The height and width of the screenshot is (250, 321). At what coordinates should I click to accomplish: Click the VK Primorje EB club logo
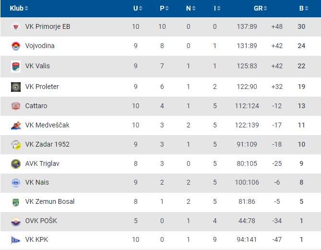point(15,26)
